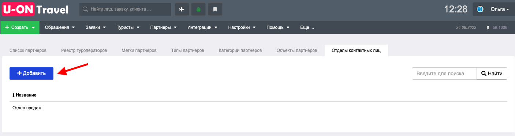Expand the Помощь menu
The width and height of the screenshot is (515, 136).
[278, 27]
